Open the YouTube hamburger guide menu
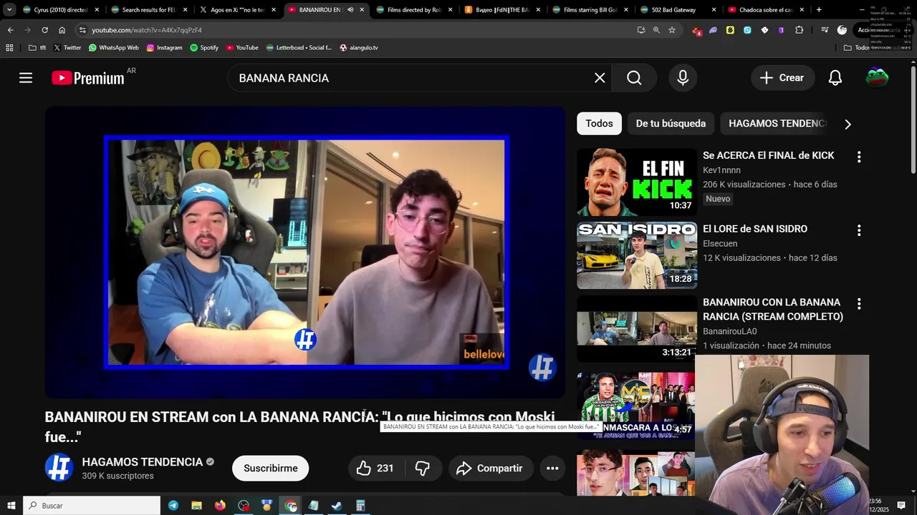917x515 pixels. 26,78
